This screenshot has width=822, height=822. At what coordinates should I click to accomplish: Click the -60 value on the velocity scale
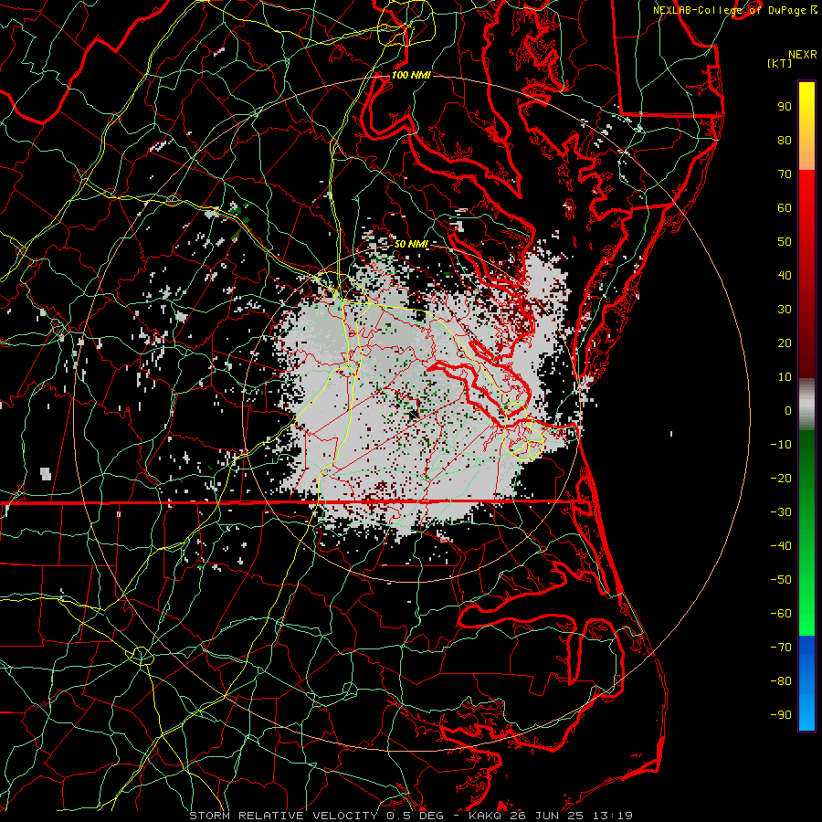click(781, 614)
